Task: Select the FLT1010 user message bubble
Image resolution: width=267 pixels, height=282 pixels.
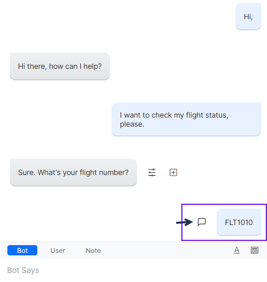Action: pos(239,223)
